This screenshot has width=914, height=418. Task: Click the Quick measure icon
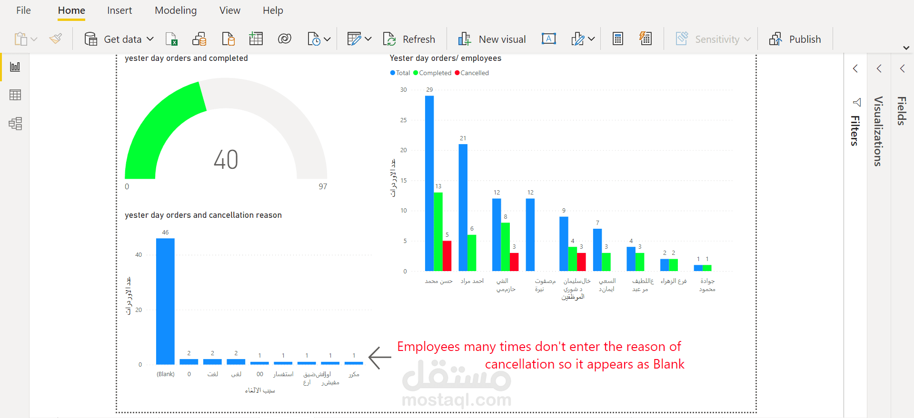[x=646, y=39]
